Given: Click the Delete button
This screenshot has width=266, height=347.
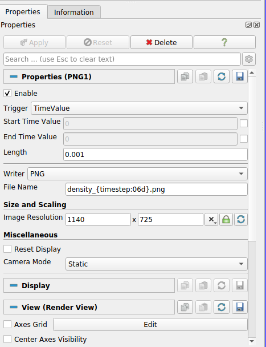Looking at the screenshot, I should pos(162,42).
